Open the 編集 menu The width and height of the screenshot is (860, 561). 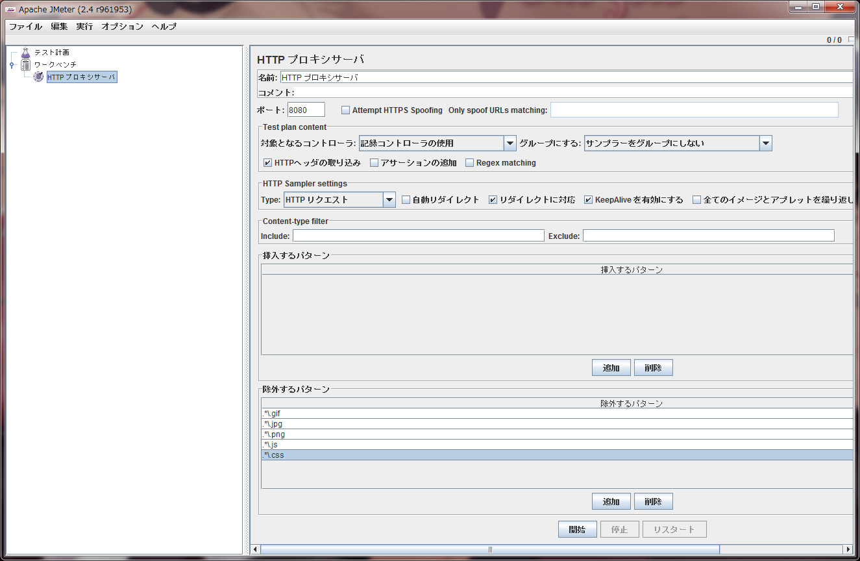pyautogui.click(x=59, y=27)
